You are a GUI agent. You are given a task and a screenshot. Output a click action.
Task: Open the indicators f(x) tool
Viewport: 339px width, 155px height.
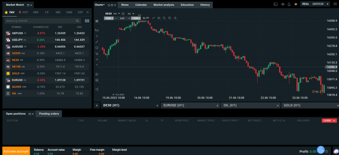pyautogui.click(x=97, y=30)
